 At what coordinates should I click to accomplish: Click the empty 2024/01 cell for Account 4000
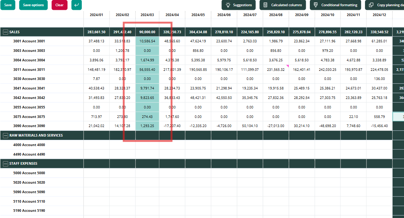96,145
